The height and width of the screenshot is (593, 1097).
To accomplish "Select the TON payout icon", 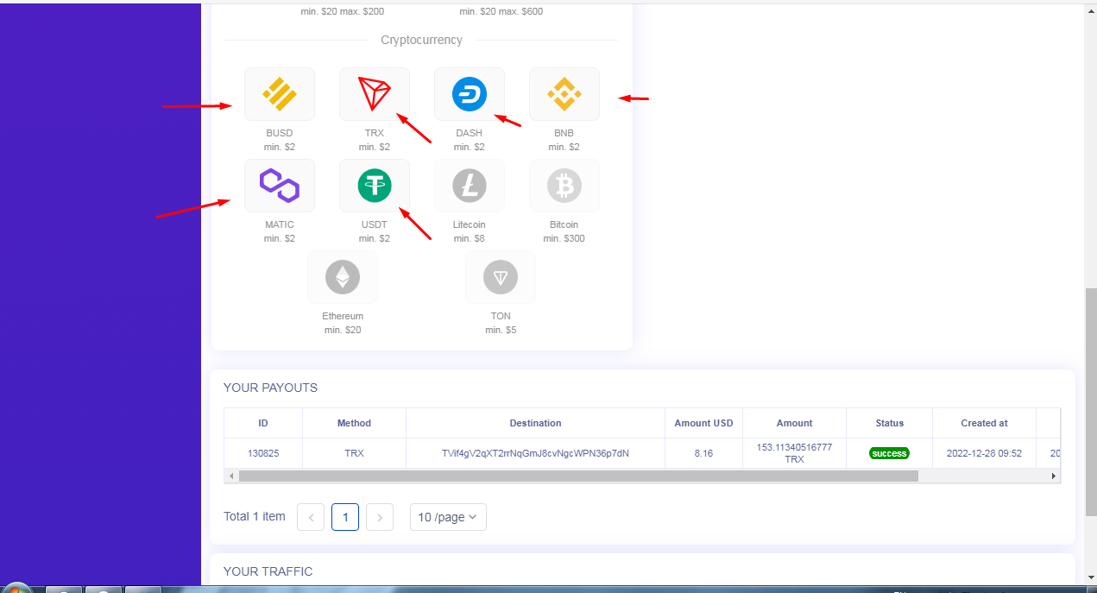I will [501, 277].
